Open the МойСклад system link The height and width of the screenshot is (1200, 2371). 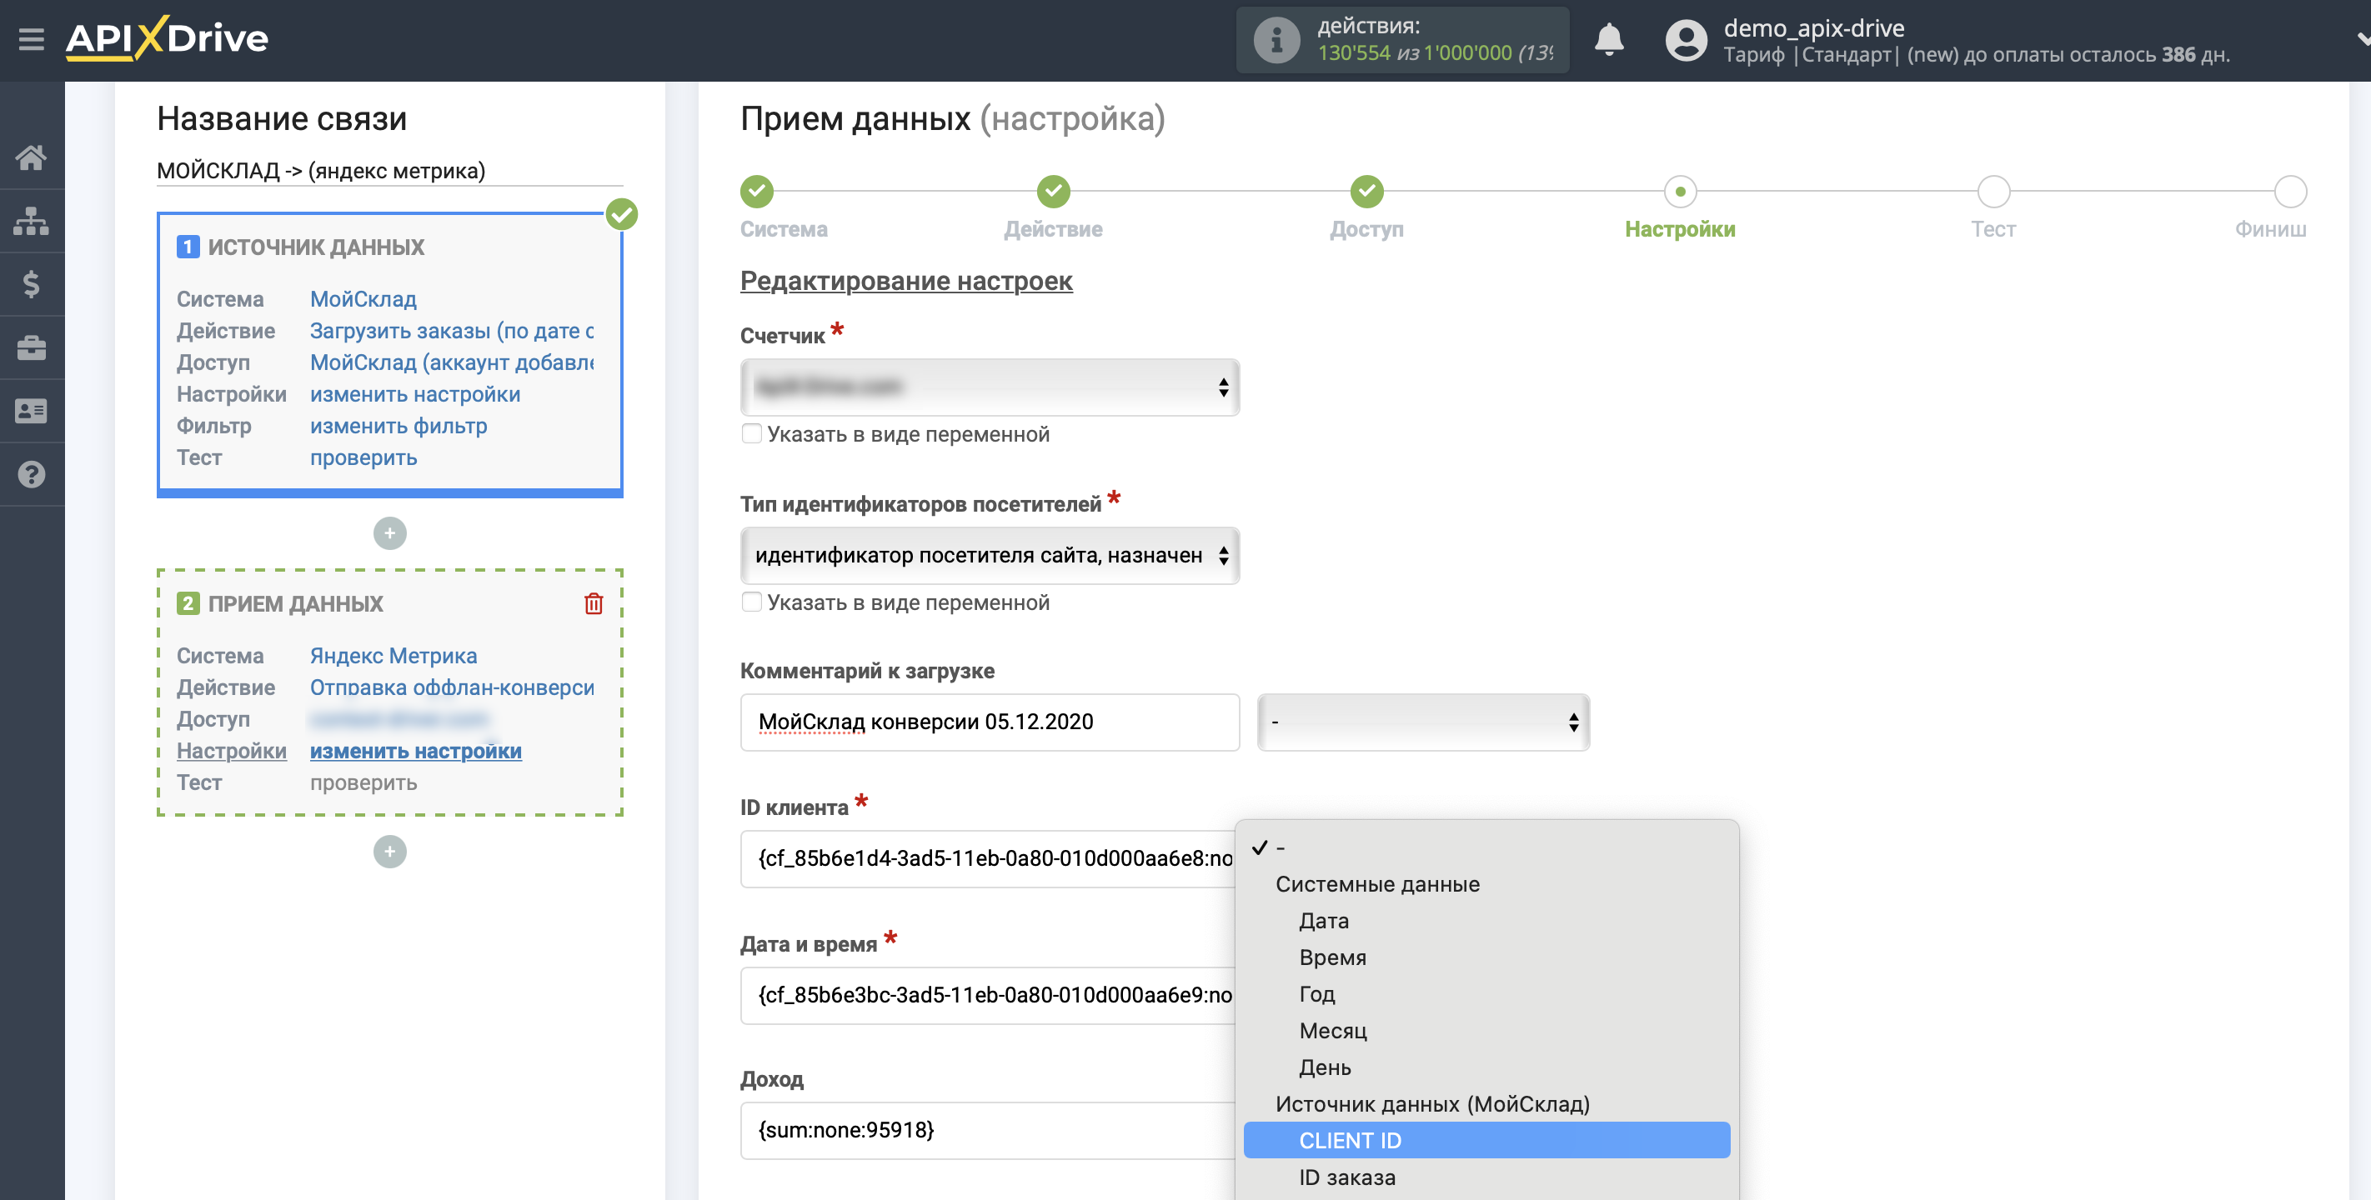(363, 299)
